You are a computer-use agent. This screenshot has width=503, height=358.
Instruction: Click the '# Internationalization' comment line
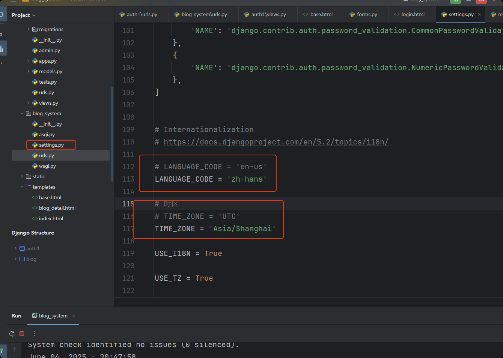pos(204,129)
